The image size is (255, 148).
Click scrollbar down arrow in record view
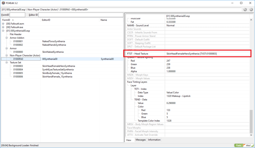(251, 135)
